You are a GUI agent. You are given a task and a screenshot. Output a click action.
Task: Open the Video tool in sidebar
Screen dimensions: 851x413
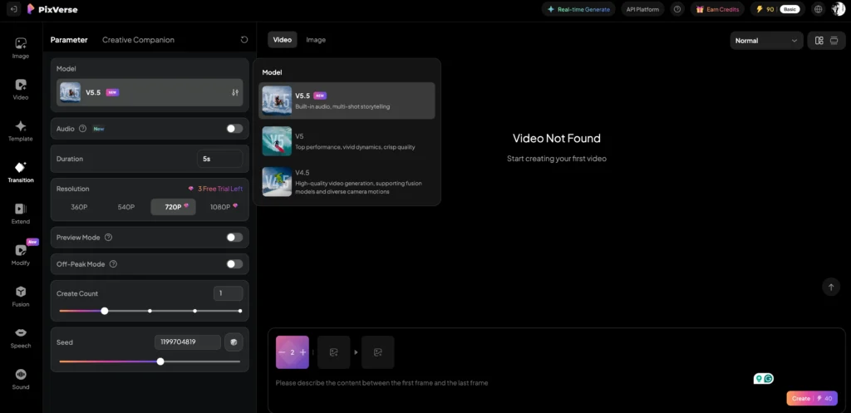pos(21,90)
